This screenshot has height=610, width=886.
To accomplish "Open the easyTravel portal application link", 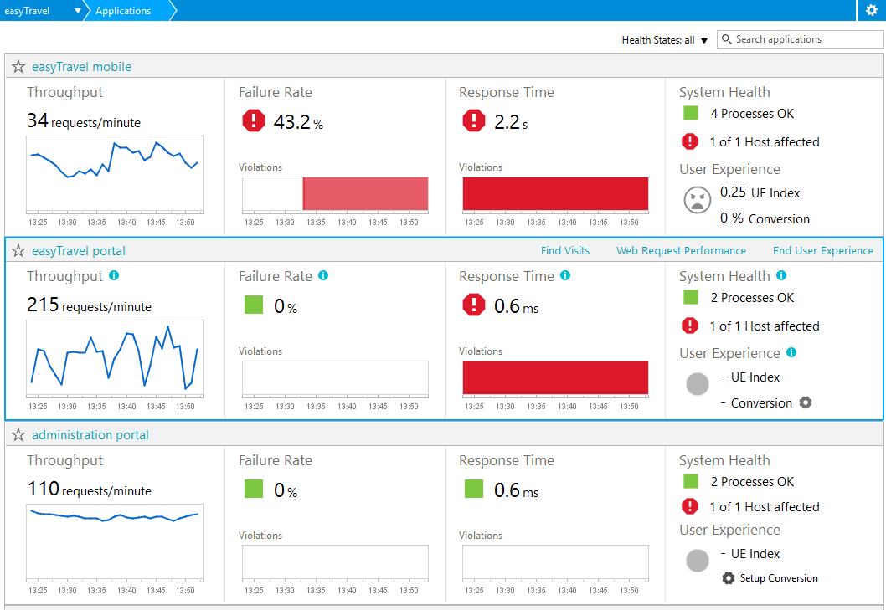I will (x=79, y=251).
